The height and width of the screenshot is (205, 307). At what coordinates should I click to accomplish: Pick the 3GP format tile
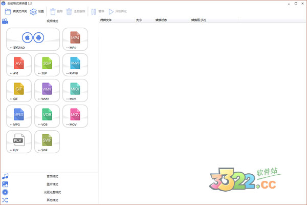coord(47,65)
